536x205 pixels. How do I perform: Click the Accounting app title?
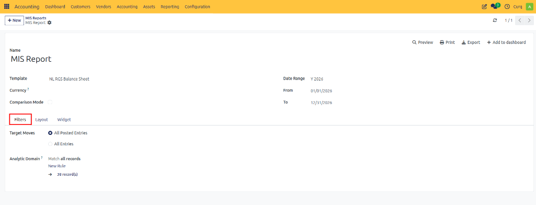(x=27, y=6)
